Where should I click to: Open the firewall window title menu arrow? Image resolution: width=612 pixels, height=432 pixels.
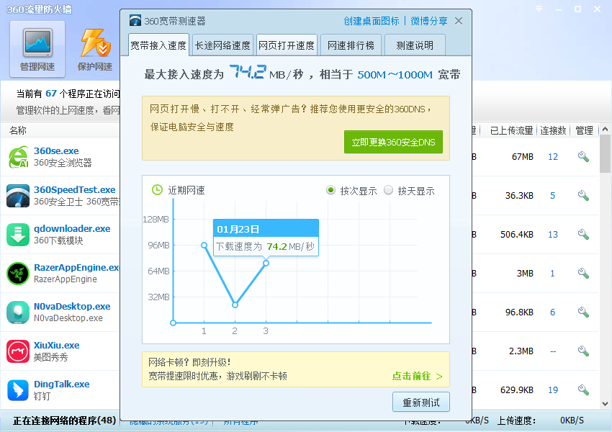(539, 9)
